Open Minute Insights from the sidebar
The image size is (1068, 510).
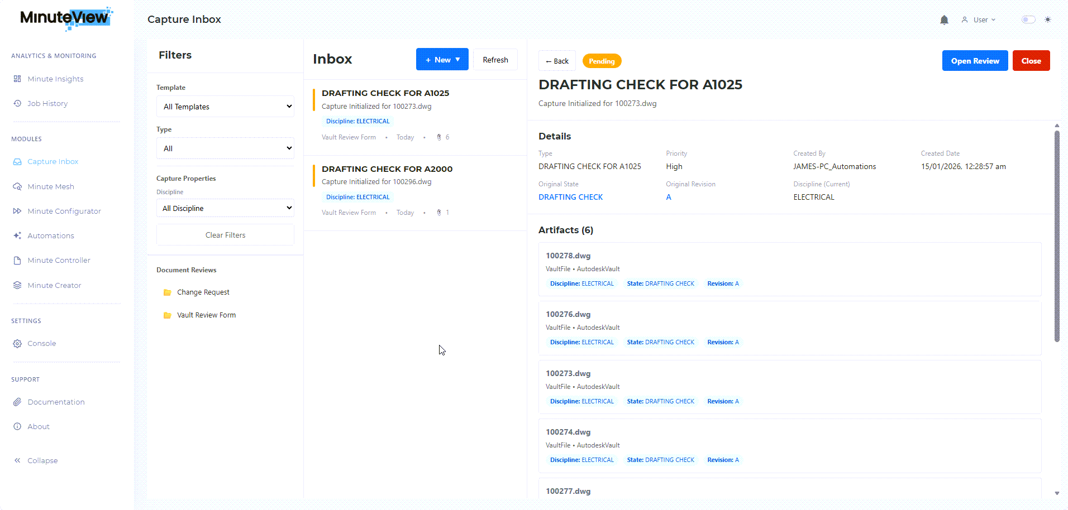click(55, 79)
